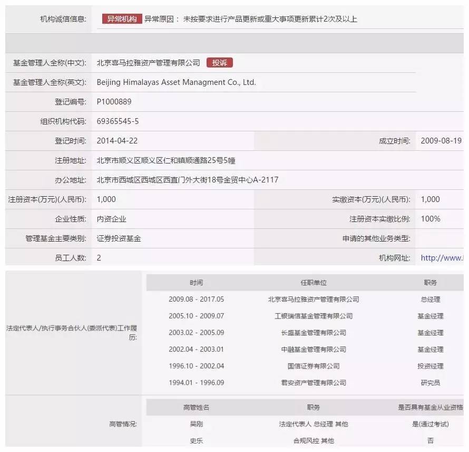Click the 是否具有基金从业资格 column header
This screenshot has height=452, width=469.
click(x=431, y=407)
